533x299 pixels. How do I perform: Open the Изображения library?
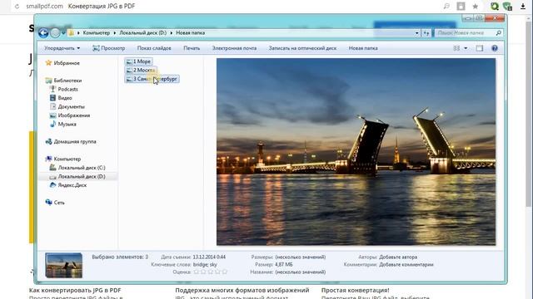[70, 115]
